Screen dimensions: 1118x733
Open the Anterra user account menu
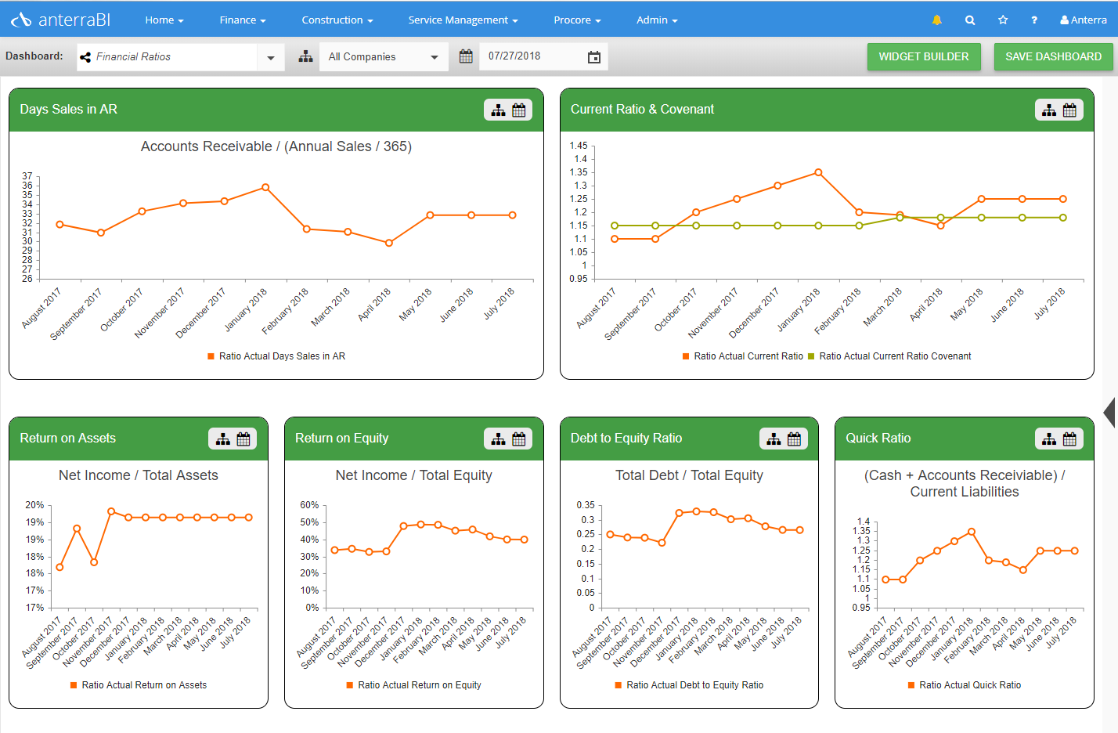[x=1084, y=20]
